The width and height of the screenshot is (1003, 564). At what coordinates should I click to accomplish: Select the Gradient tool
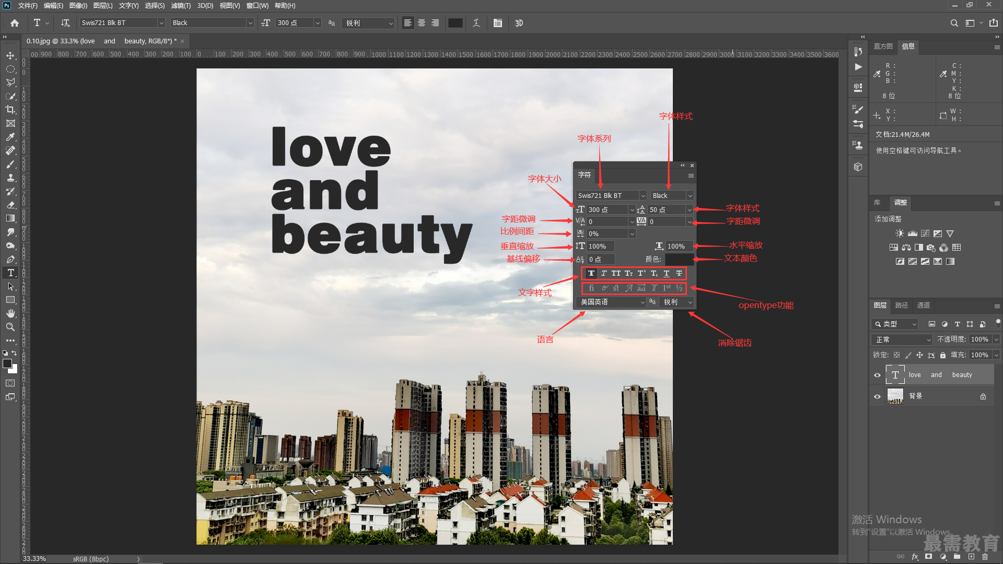(10, 218)
